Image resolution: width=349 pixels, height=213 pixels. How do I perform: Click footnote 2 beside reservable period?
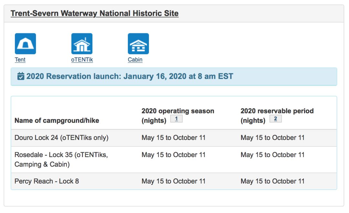pos(275,119)
